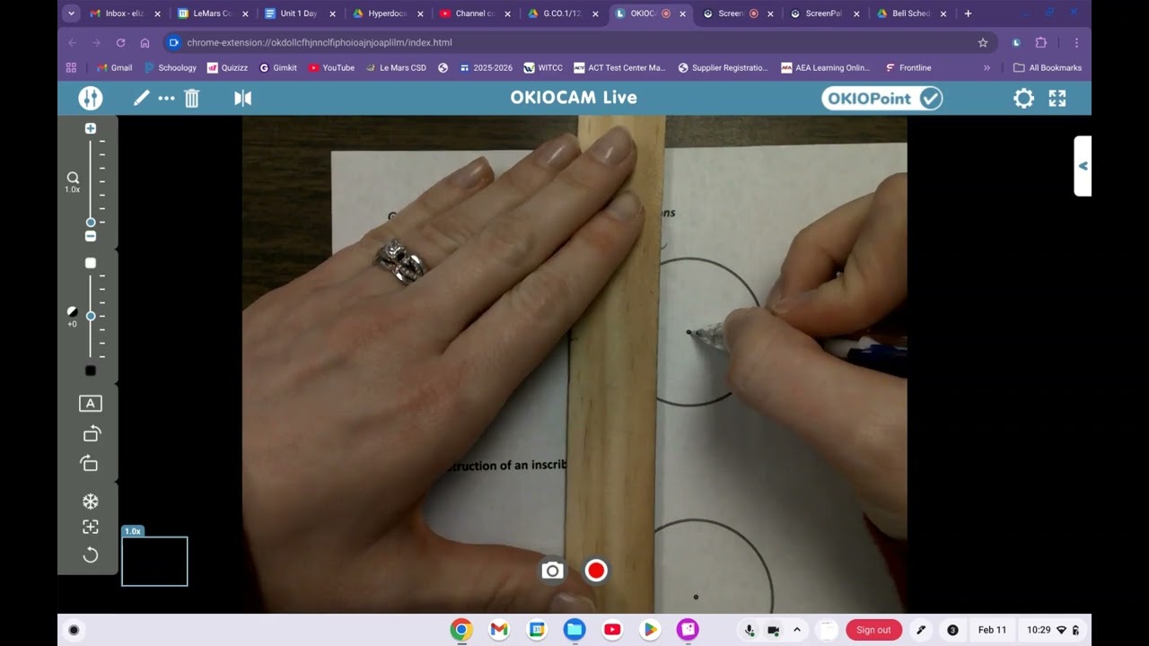Open the All Bookmarks folder
The width and height of the screenshot is (1149, 646).
[1048, 67]
